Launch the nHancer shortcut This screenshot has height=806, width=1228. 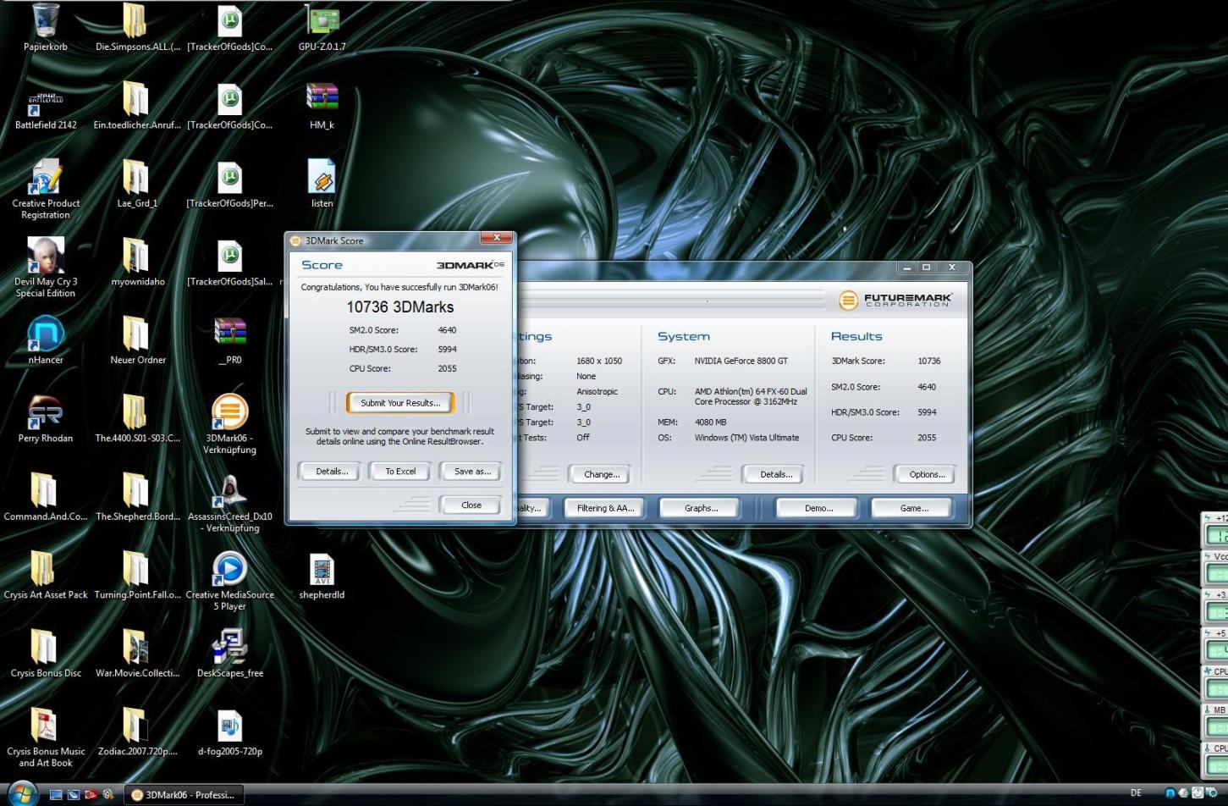click(46, 340)
